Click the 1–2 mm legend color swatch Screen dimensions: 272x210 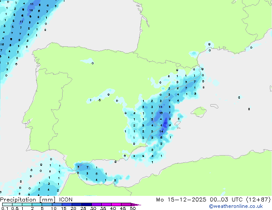[27, 204]
